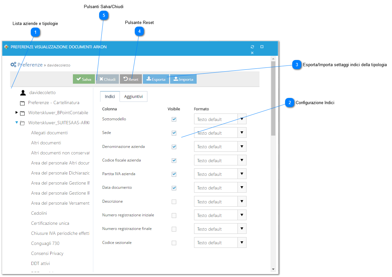Click the Reset button

(131, 79)
